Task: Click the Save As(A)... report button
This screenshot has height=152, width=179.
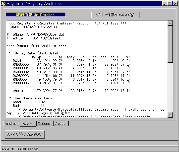Action: click(116, 15)
